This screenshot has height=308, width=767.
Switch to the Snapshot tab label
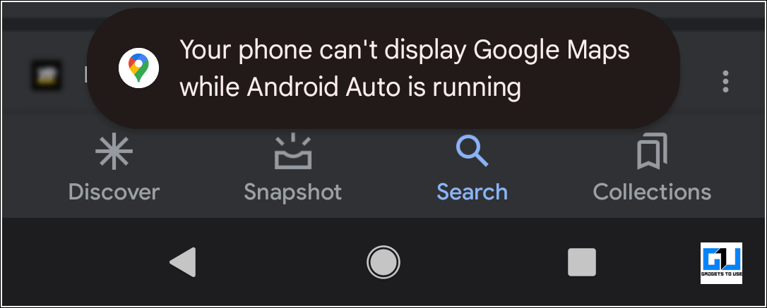pyautogui.click(x=292, y=192)
